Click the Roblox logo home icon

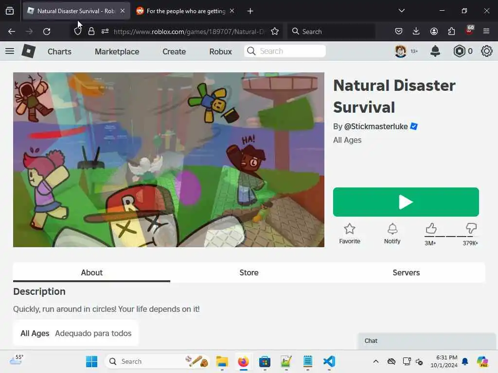tap(28, 51)
